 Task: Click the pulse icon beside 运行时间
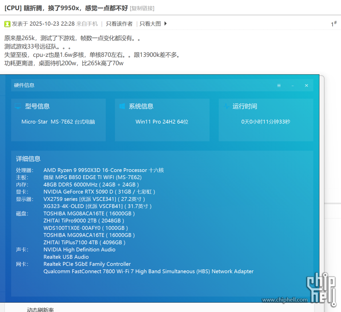226,106
